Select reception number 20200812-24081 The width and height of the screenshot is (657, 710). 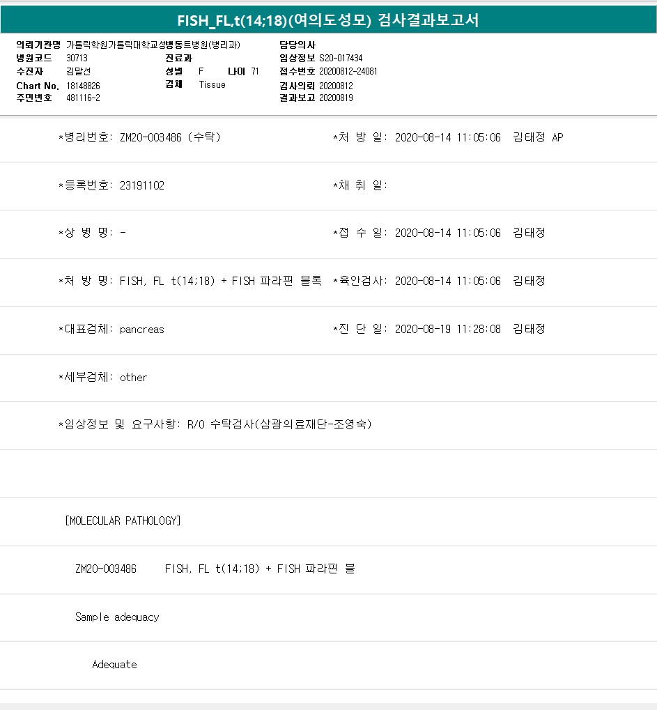pos(348,71)
